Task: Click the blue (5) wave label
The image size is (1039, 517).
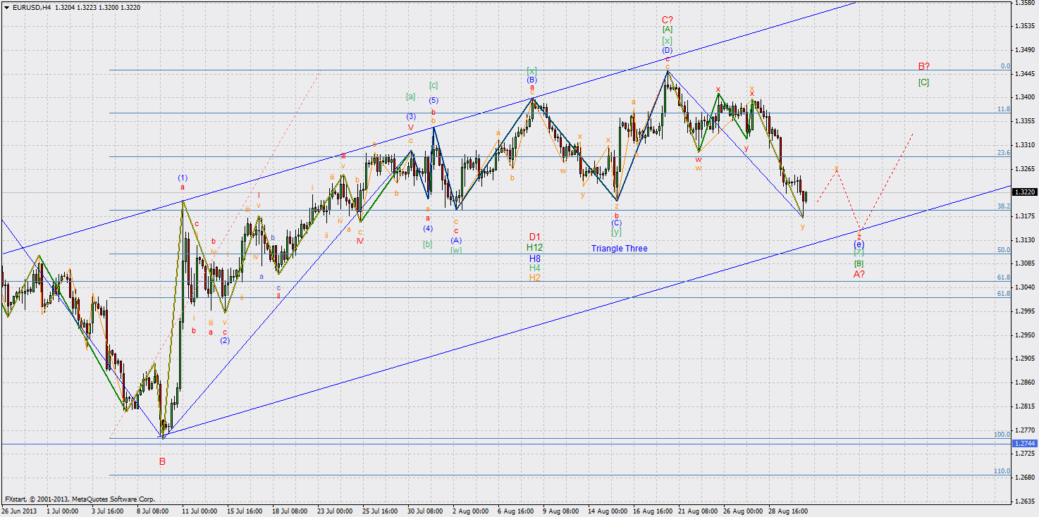Action: point(434,100)
